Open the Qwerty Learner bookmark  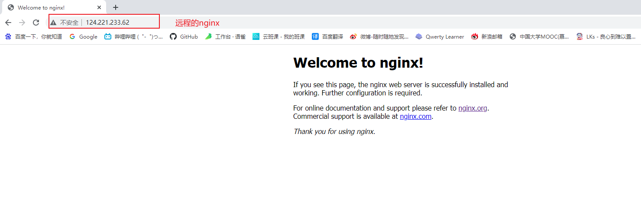coord(439,37)
